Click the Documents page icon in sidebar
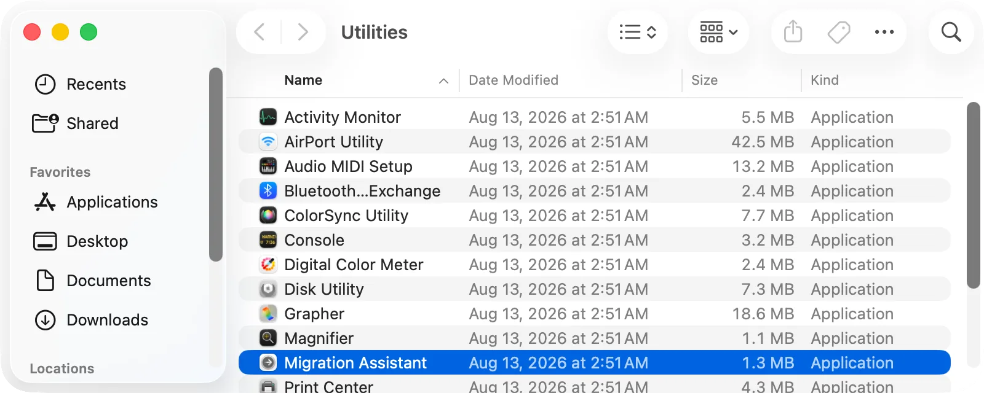The width and height of the screenshot is (984, 393). coord(45,281)
